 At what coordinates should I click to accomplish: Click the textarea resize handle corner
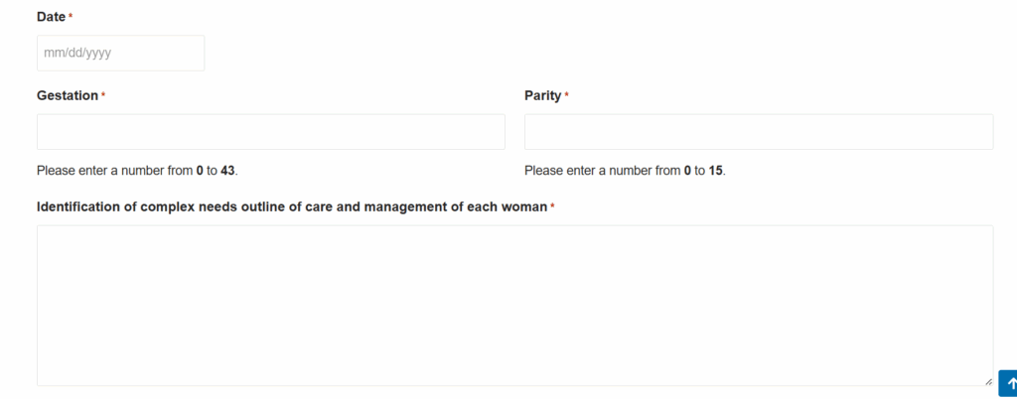click(988, 380)
